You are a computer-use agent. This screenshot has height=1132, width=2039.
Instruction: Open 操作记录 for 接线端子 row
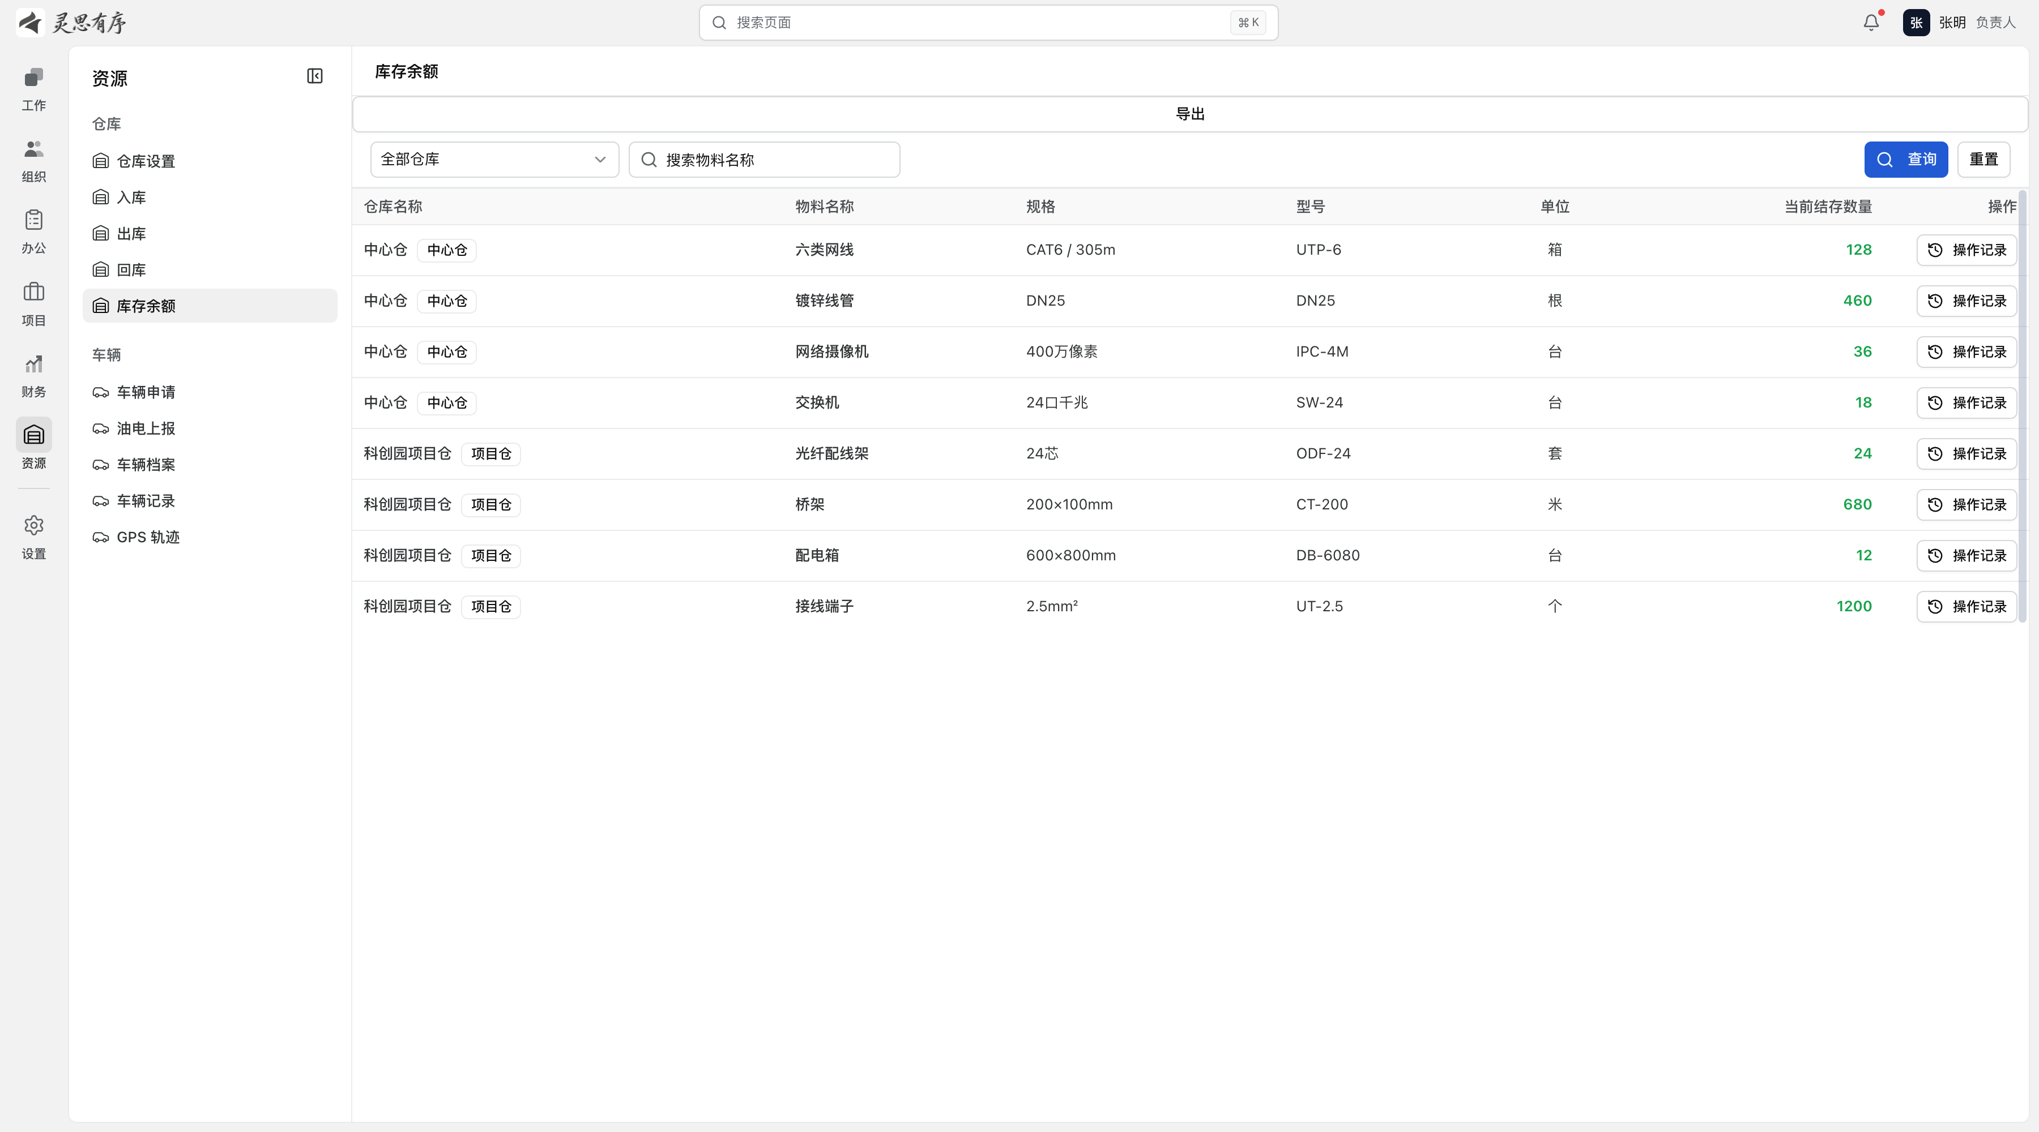tap(1966, 607)
